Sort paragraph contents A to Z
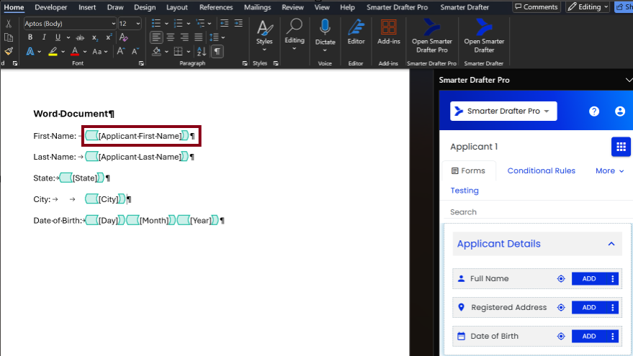Viewport: 633px width, 356px height. click(202, 51)
